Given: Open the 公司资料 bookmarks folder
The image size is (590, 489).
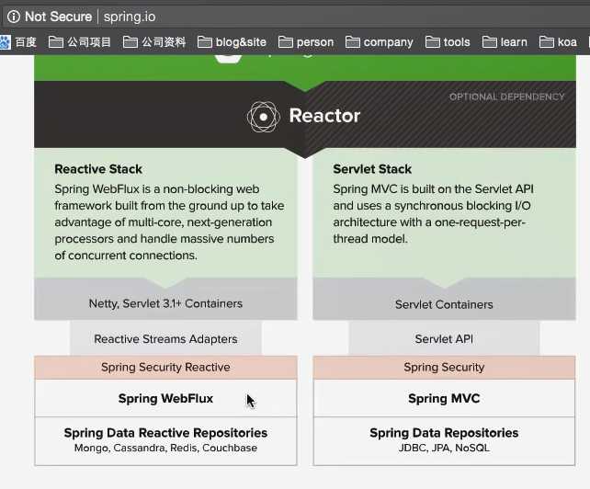Looking at the screenshot, I should tap(154, 41).
